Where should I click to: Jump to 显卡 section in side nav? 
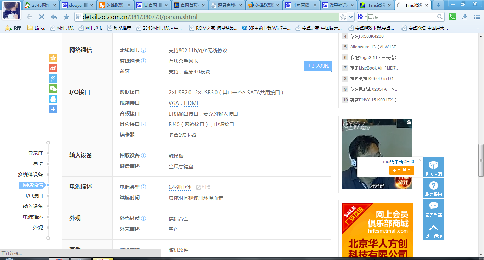point(38,164)
